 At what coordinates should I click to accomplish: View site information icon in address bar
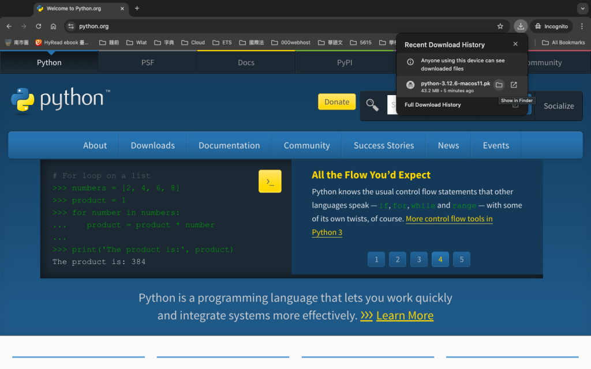tap(70, 26)
